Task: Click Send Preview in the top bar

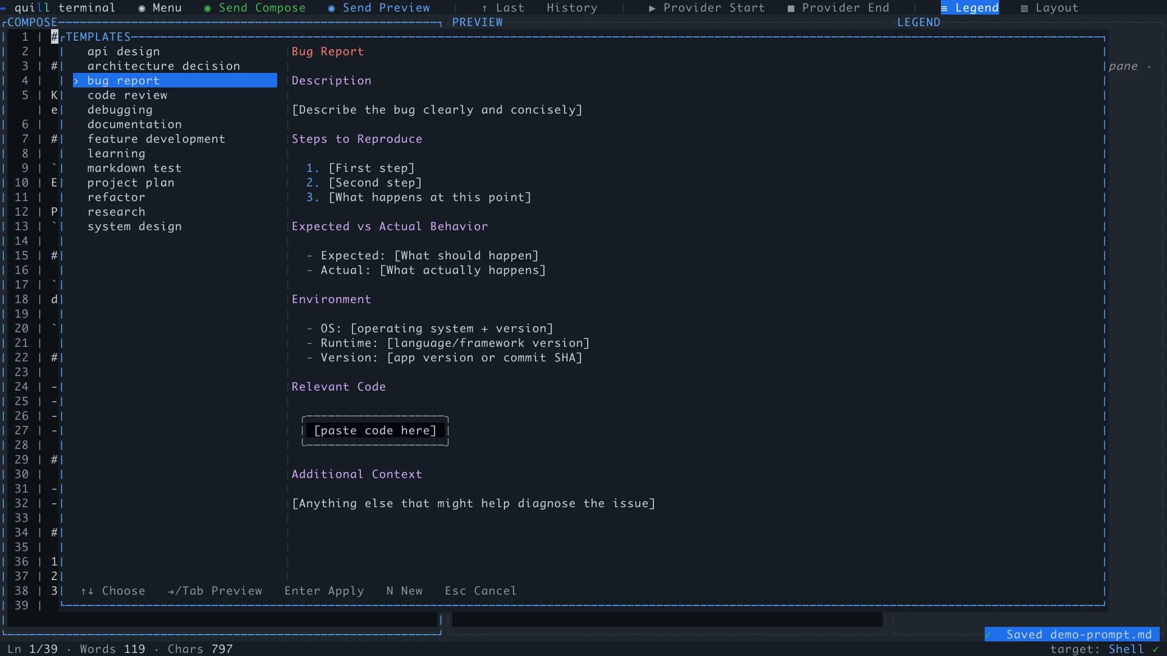Action: 379,8
